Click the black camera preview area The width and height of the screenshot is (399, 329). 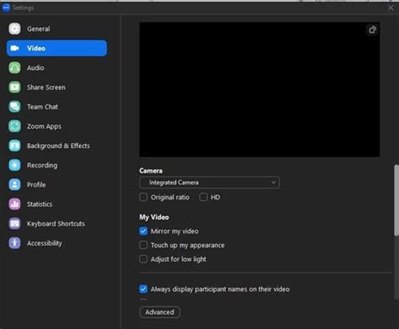pos(259,89)
